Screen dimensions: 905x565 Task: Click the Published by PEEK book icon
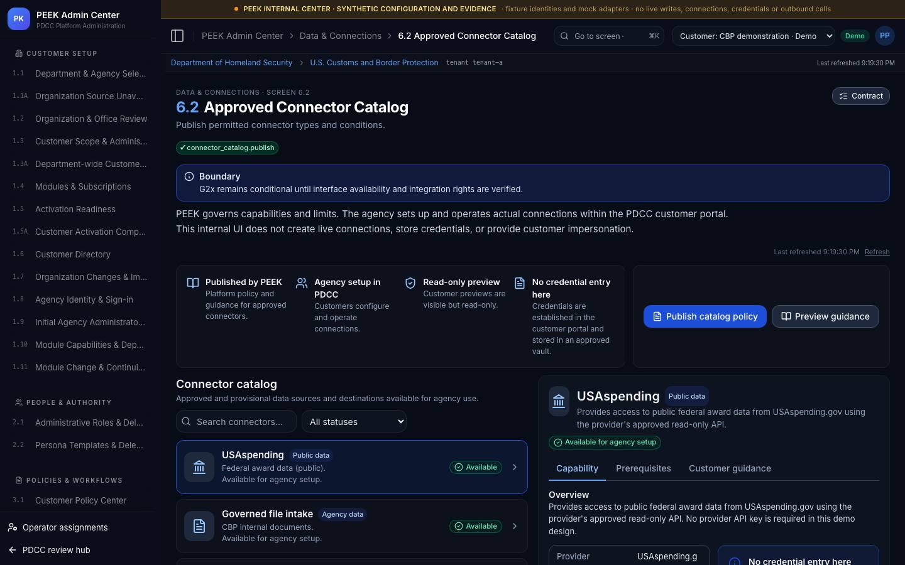click(193, 283)
